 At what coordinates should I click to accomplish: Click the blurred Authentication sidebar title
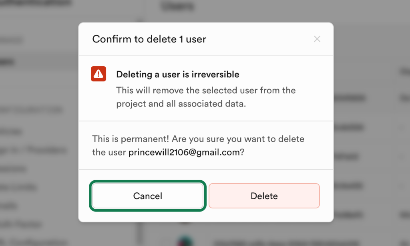[x=36, y=3]
